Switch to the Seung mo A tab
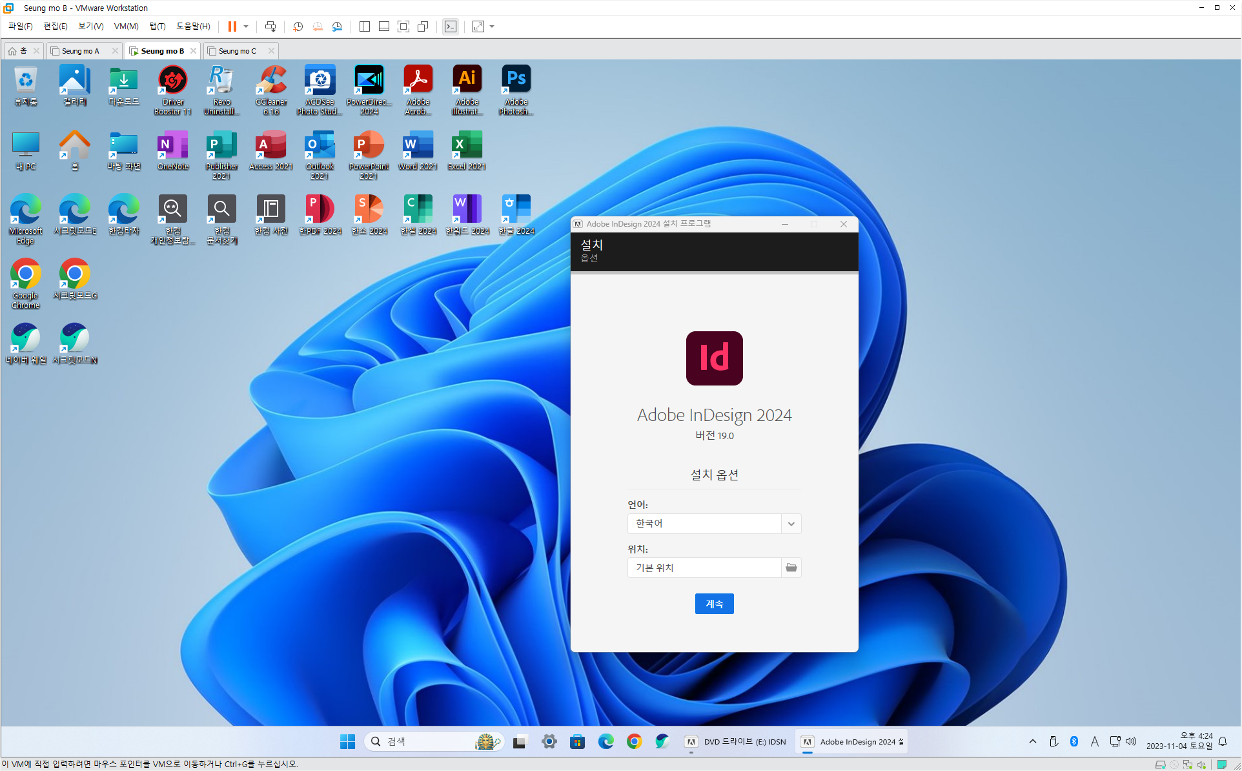Image resolution: width=1242 pixels, height=771 pixels. pos(81,51)
